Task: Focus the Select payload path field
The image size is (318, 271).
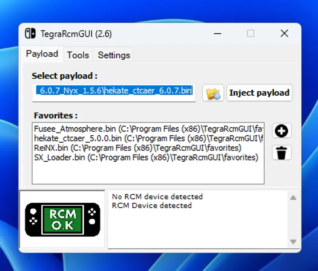Action: [114, 91]
